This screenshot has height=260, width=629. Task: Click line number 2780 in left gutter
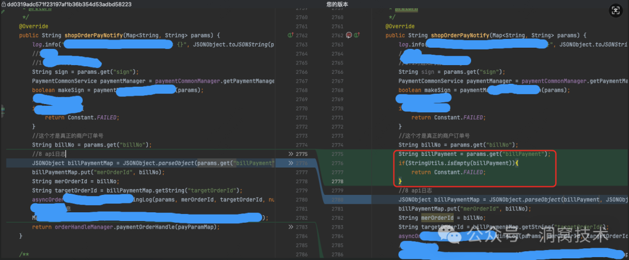tap(301, 200)
